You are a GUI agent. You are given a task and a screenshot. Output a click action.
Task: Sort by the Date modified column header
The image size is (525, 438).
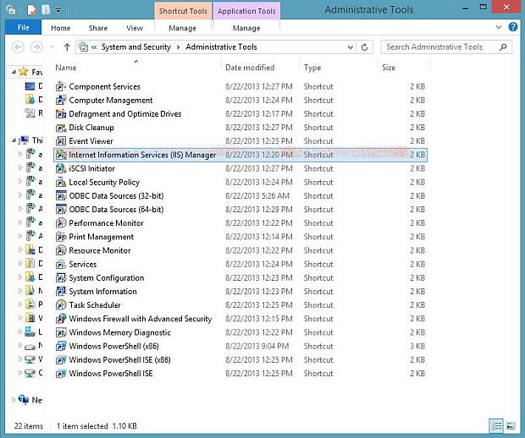click(260, 68)
